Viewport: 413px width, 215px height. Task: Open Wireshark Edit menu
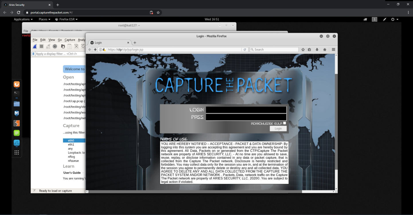coord(43,40)
